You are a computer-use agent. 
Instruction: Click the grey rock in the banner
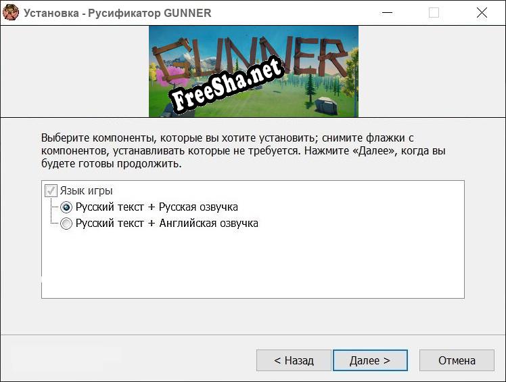326,106
